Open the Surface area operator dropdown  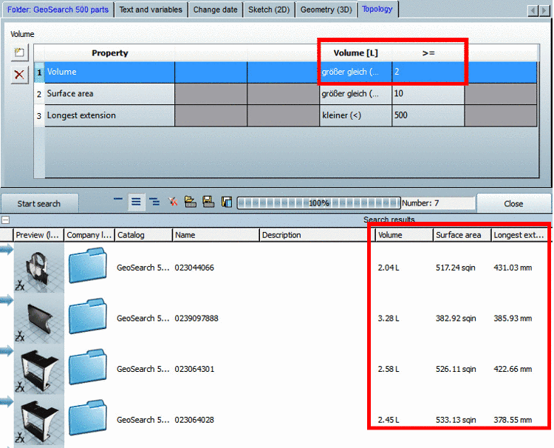click(355, 94)
